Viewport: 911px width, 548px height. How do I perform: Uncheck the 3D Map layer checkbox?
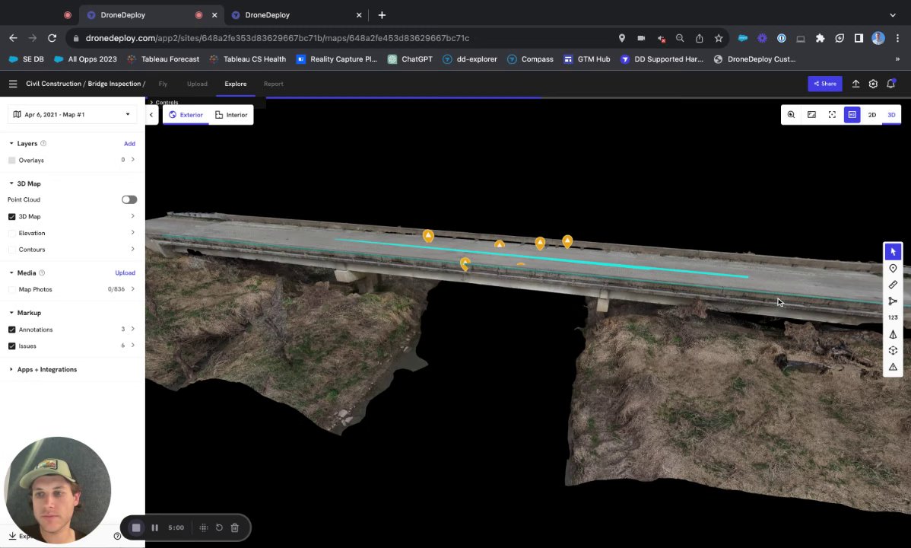click(11, 216)
